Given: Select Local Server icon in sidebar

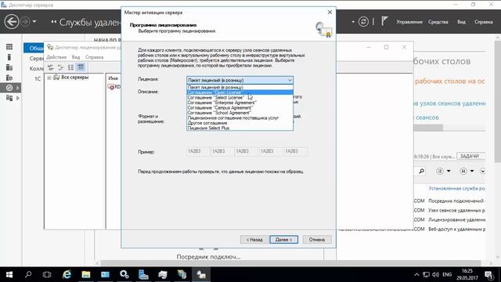Looking at the screenshot, I should pyautogui.click(x=9, y=57).
